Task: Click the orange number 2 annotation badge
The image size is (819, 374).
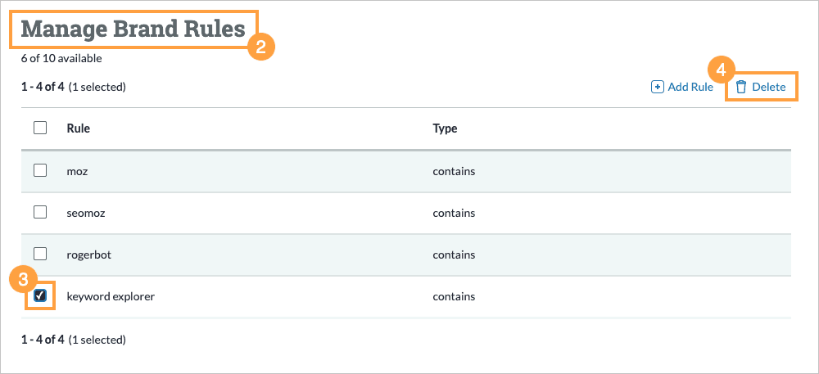Action: [260, 47]
